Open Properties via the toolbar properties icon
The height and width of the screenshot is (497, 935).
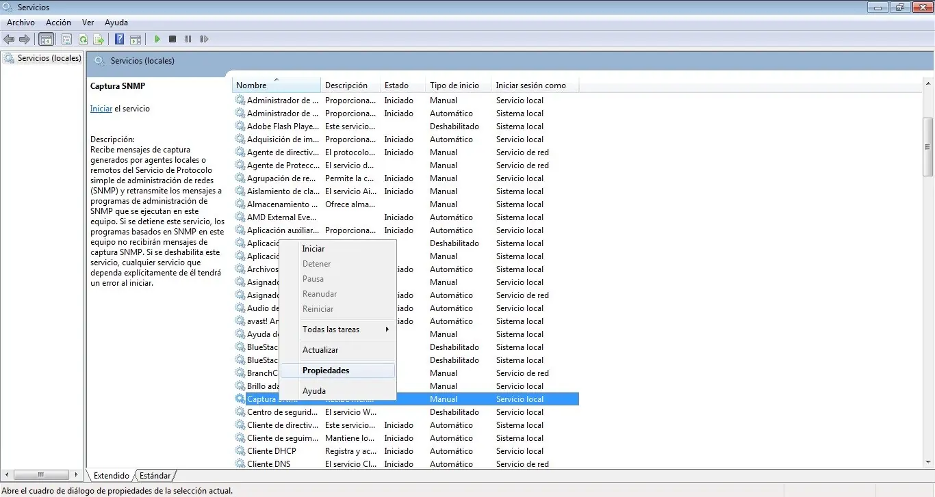(67, 39)
